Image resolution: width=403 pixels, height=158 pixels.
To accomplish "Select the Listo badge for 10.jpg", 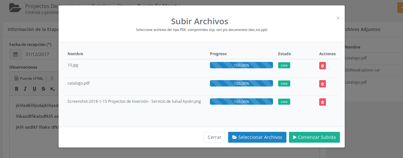I will [x=284, y=65].
